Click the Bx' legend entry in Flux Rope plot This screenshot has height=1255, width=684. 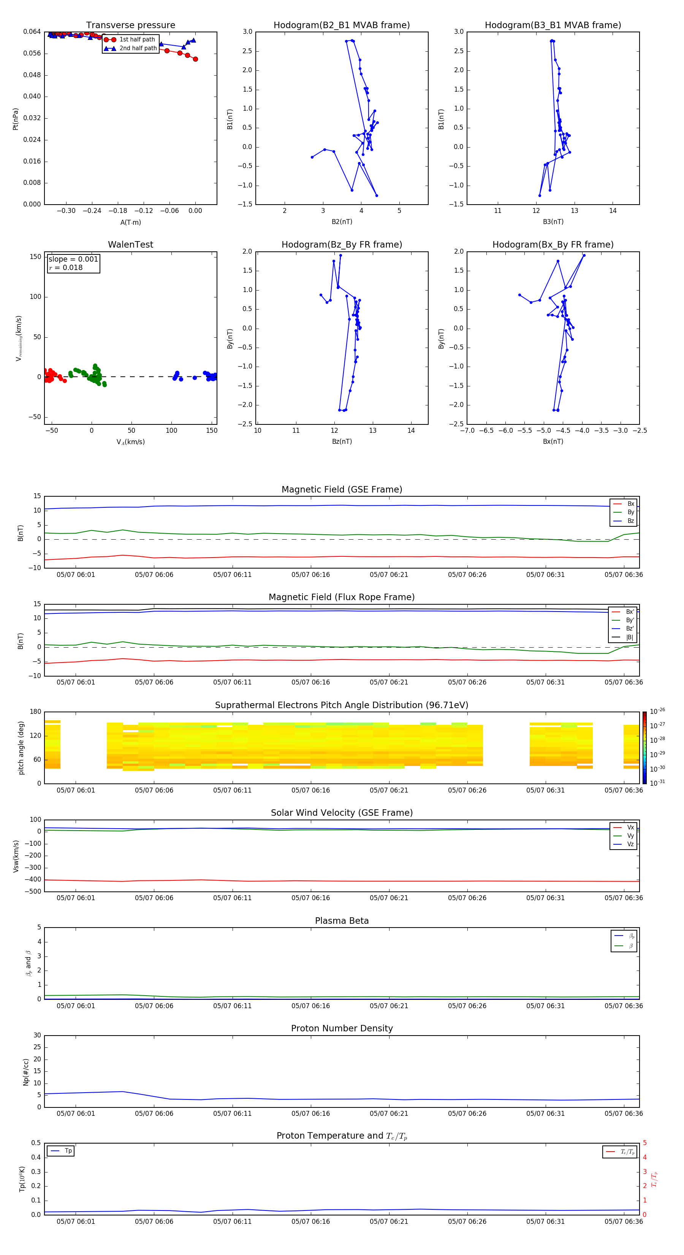623,612
